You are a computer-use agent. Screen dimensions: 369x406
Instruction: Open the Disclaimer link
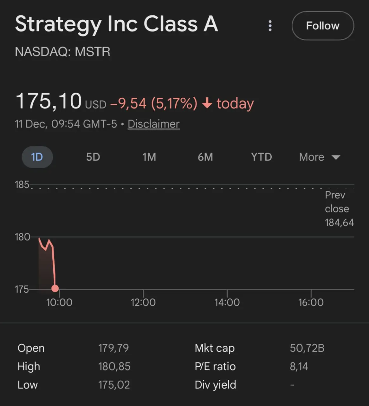[x=153, y=124]
